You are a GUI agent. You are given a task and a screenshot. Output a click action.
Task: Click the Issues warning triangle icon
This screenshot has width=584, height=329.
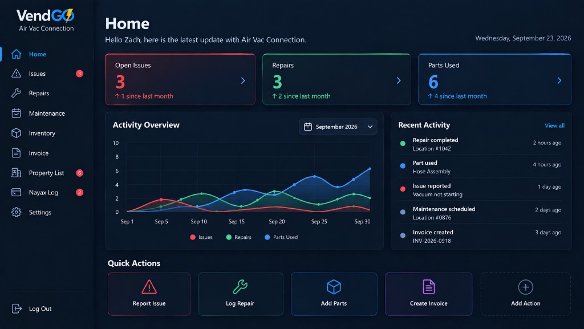[x=16, y=74]
